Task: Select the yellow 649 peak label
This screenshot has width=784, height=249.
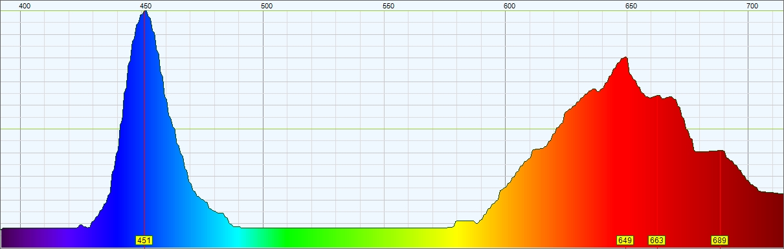Action: (x=625, y=241)
